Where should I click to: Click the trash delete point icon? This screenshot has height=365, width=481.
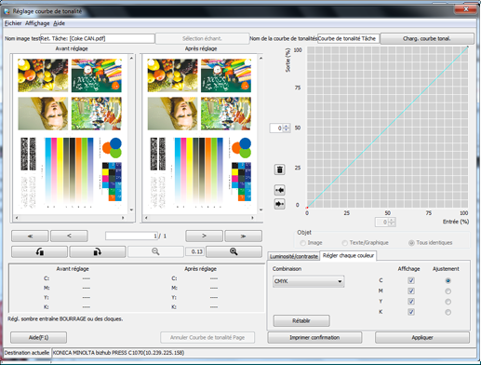tap(279, 169)
